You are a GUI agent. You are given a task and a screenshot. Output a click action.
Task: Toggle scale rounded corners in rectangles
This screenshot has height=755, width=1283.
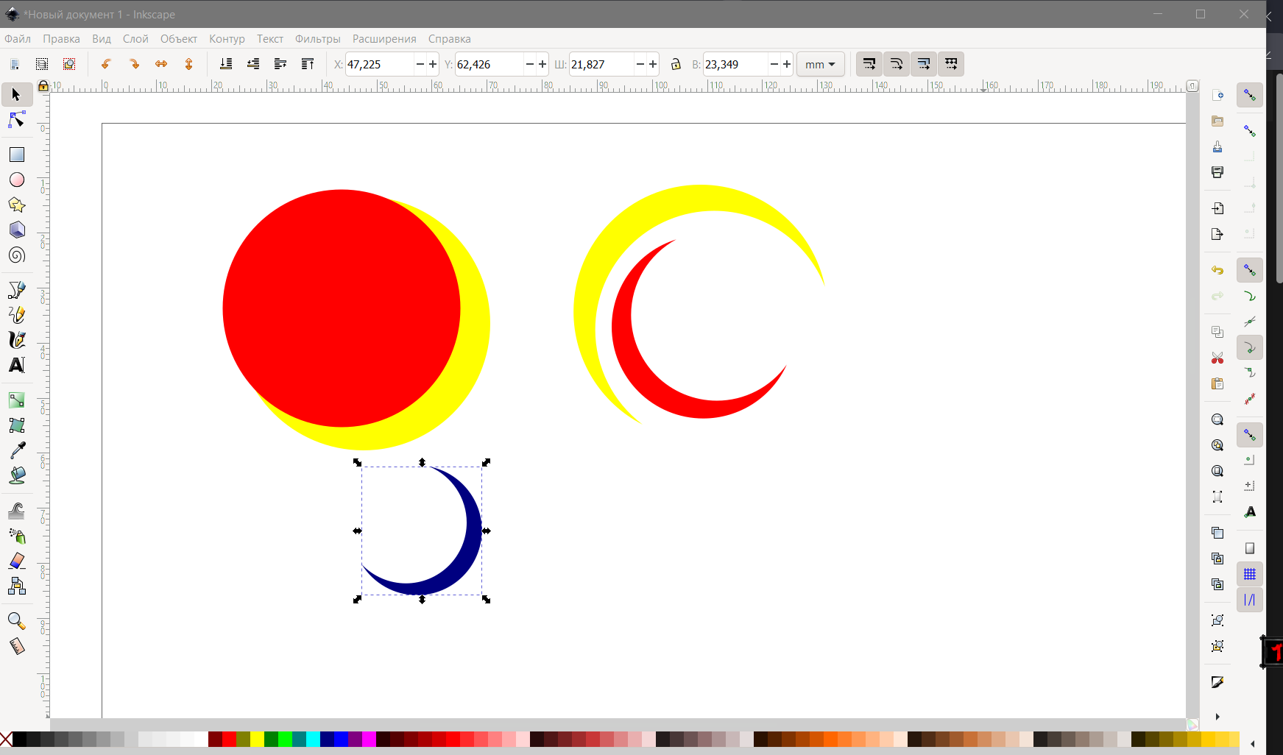click(896, 64)
